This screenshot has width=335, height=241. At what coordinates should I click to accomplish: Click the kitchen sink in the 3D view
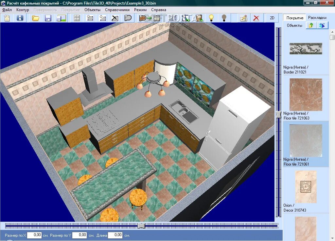click(x=184, y=112)
